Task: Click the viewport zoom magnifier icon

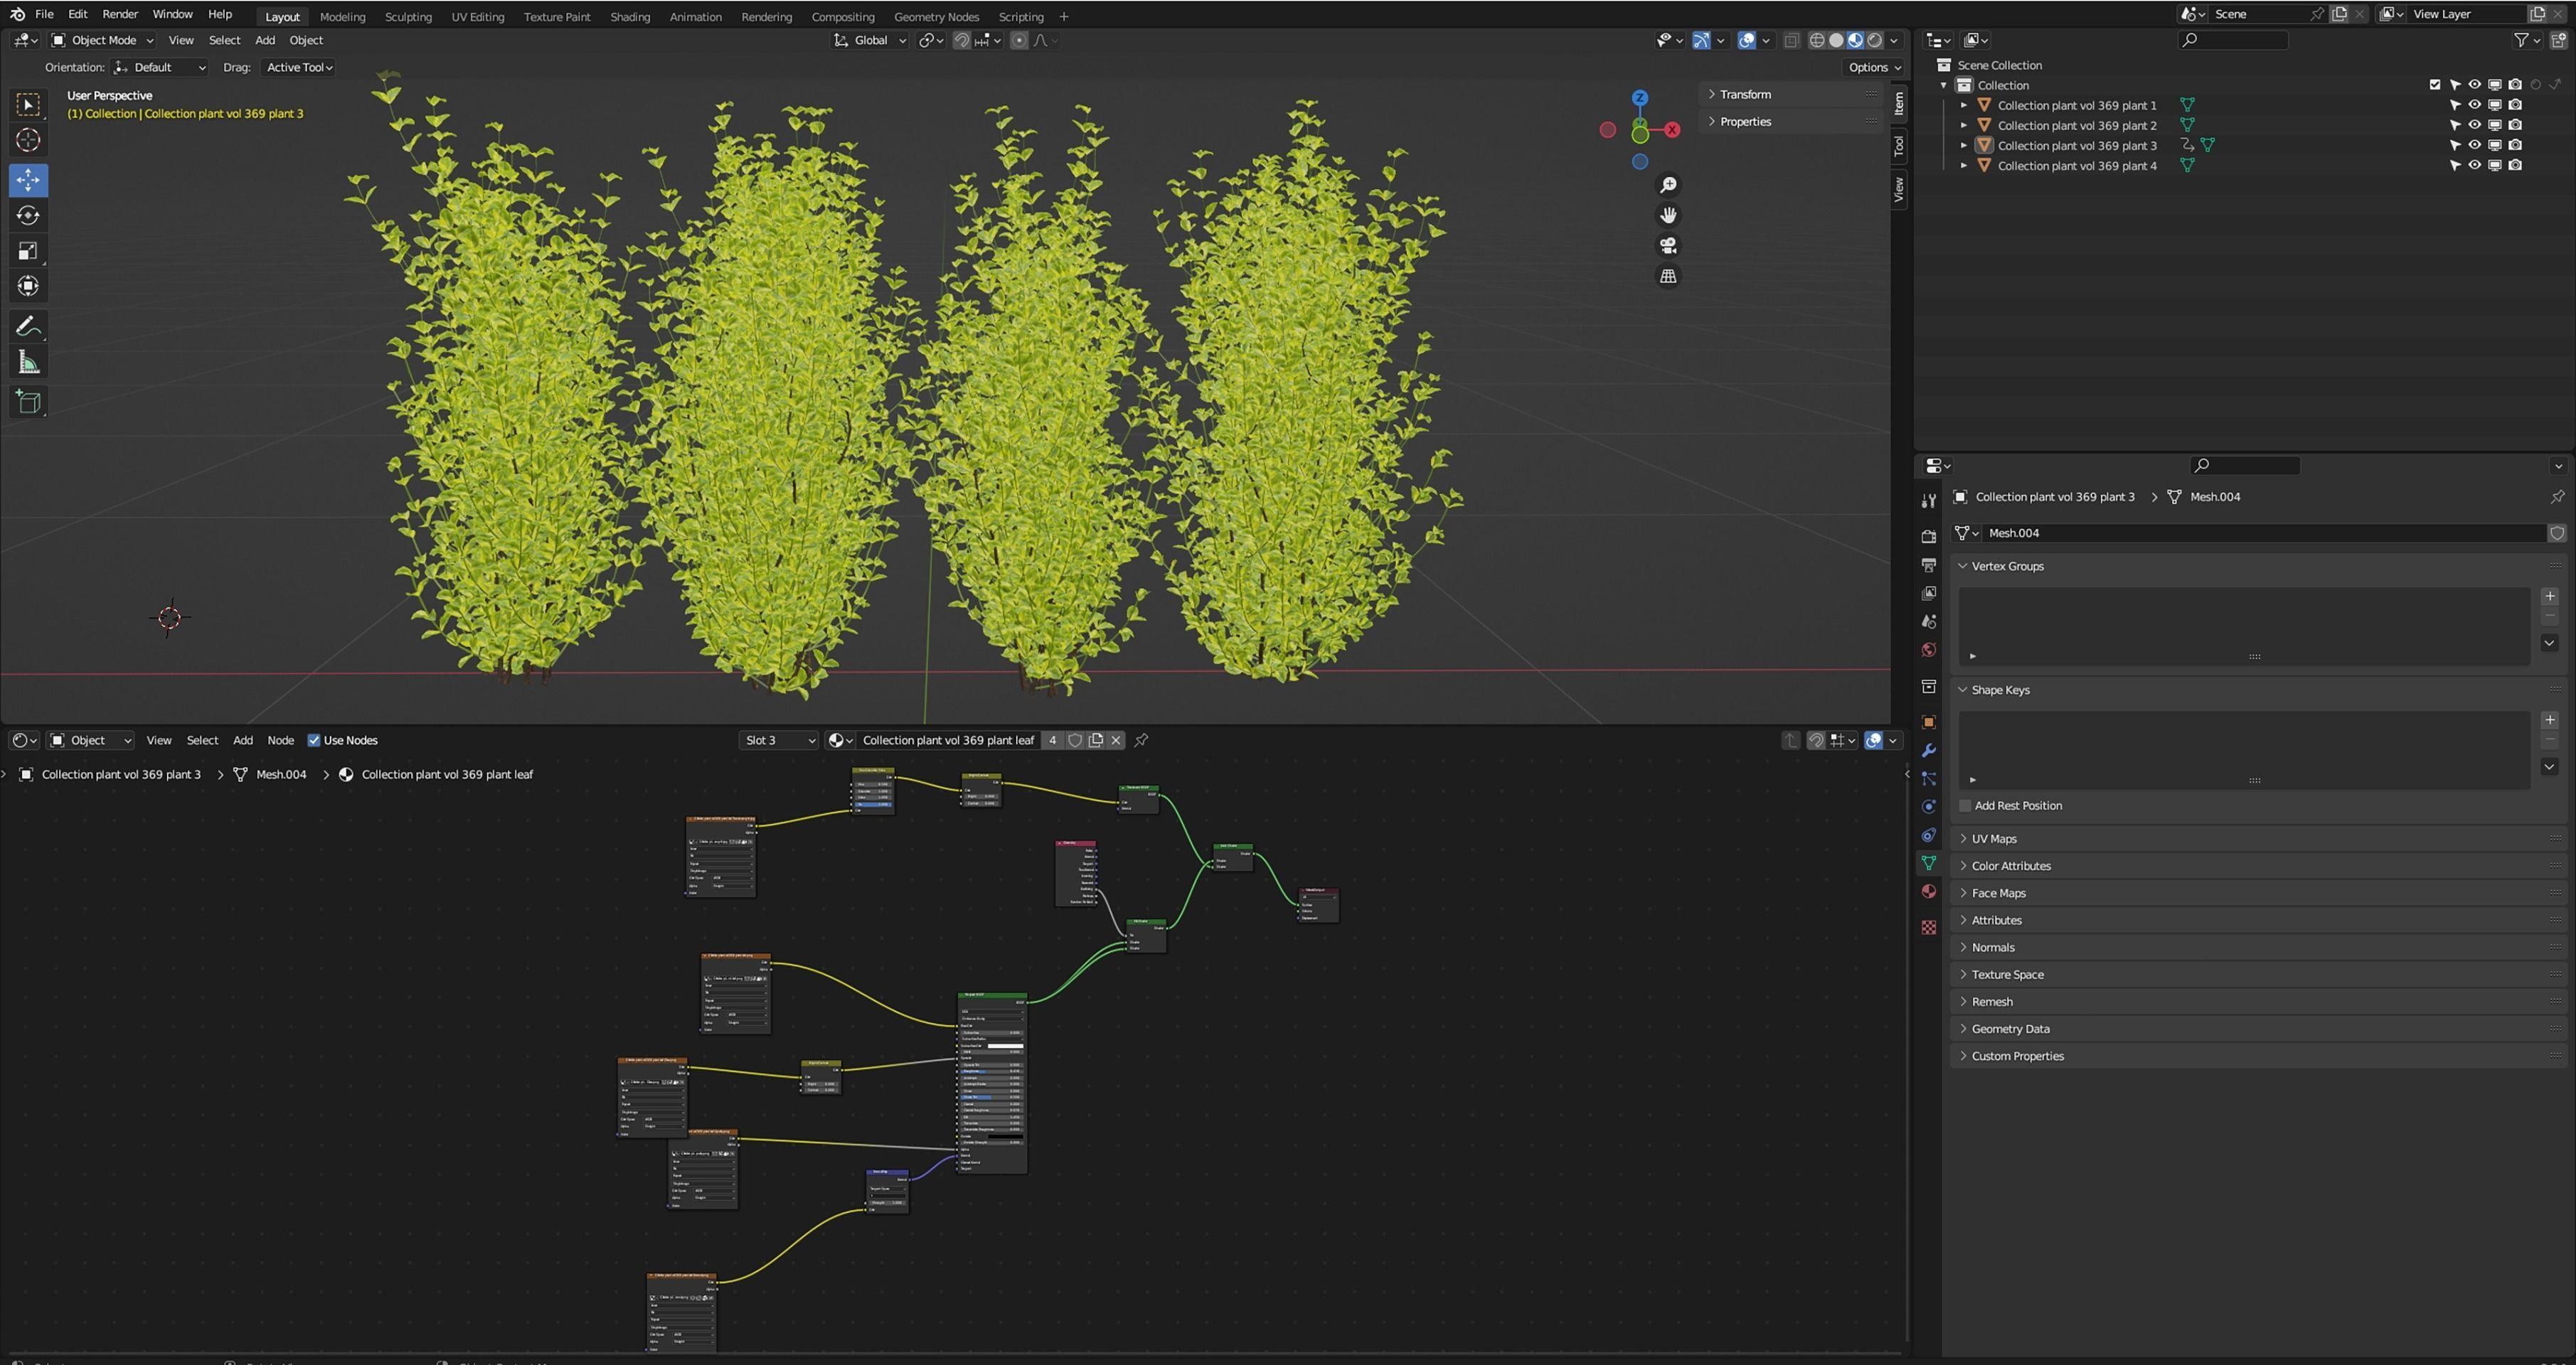Action: [x=1668, y=185]
